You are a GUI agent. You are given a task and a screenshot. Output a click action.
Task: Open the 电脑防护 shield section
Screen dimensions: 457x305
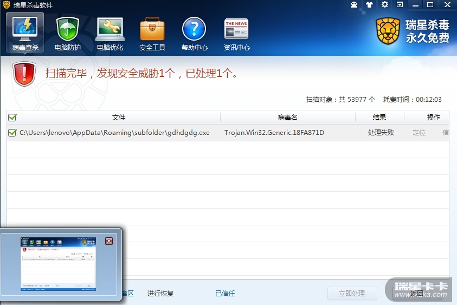(x=68, y=34)
